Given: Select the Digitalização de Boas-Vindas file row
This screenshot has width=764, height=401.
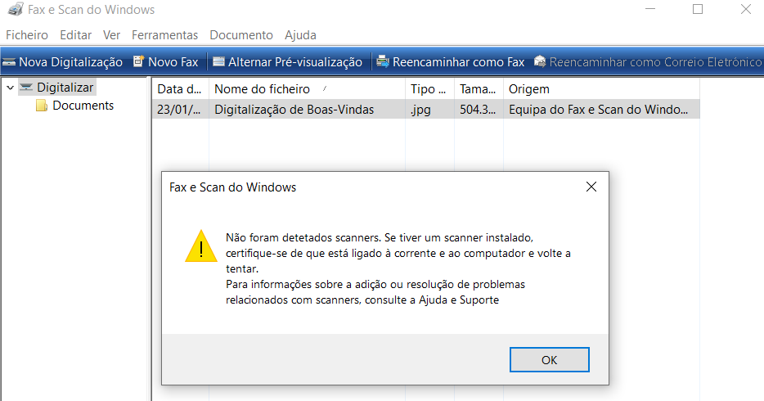Looking at the screenshot, I should pos(426,109).
